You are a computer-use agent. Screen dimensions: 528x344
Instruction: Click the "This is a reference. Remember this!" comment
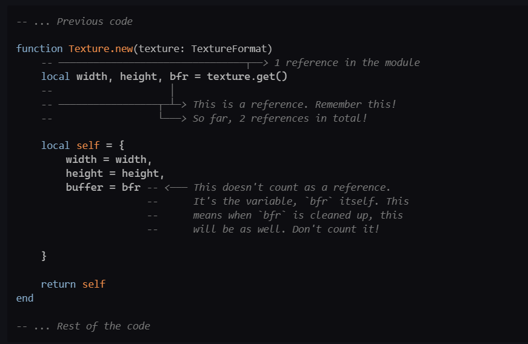point(295,104)
